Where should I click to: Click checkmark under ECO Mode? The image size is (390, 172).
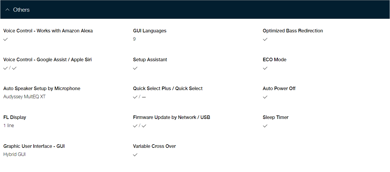[x=265, y=68]
